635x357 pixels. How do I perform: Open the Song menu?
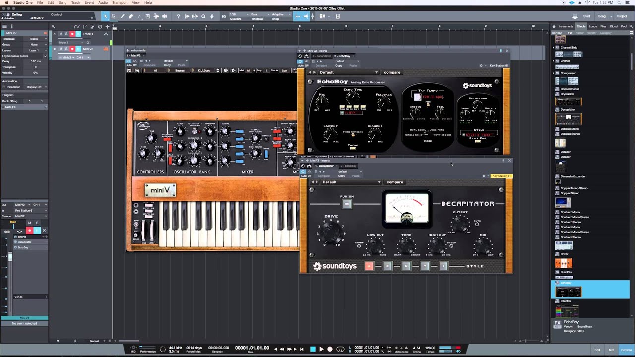pyautogui.click(x=63, y=2)
